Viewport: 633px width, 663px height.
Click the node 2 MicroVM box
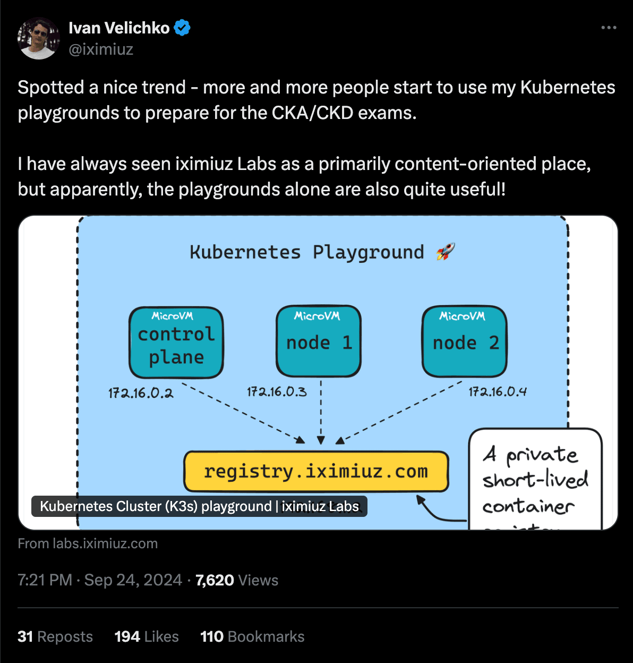tap(465, 341)
